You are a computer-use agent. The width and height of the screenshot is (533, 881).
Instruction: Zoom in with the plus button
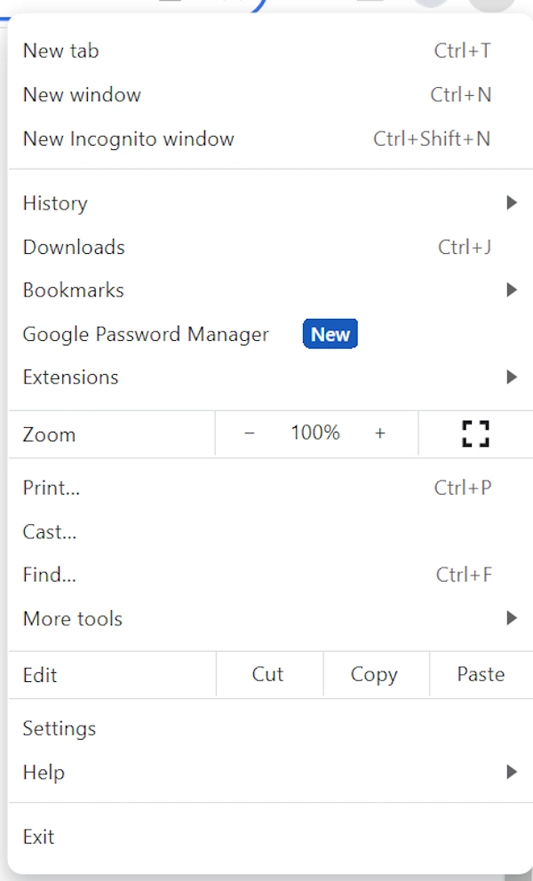click(x=380, y=433)
